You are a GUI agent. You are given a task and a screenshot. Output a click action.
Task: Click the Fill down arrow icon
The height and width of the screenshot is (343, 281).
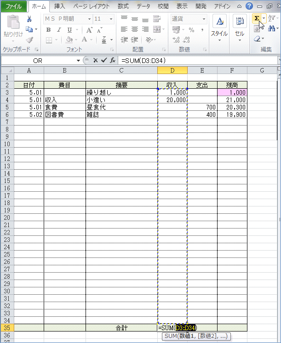(257, 29)
